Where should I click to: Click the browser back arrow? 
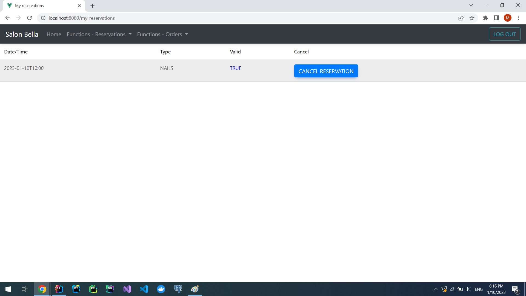(x=7, y=18)
